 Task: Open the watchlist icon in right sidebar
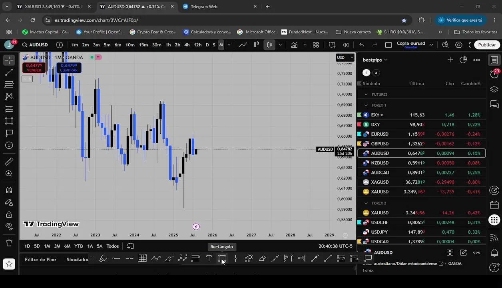(494, 60)
